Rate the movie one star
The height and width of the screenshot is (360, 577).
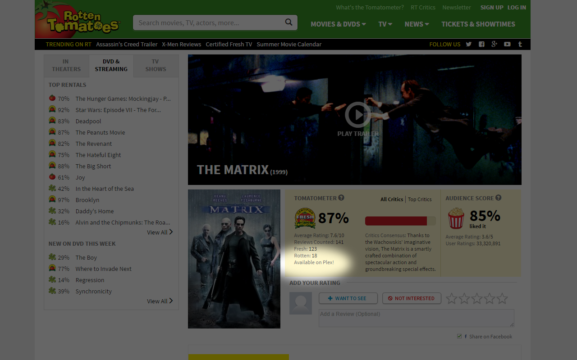click(x=452, y=298)
